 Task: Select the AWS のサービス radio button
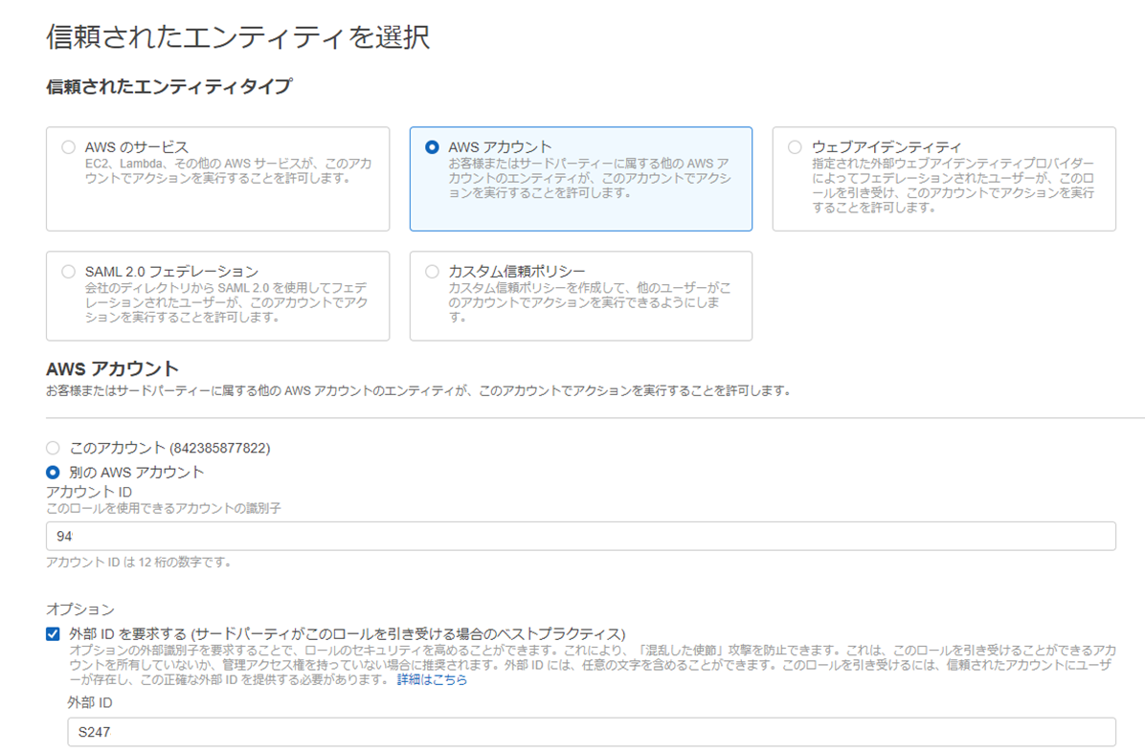click(x=68, y=147)
